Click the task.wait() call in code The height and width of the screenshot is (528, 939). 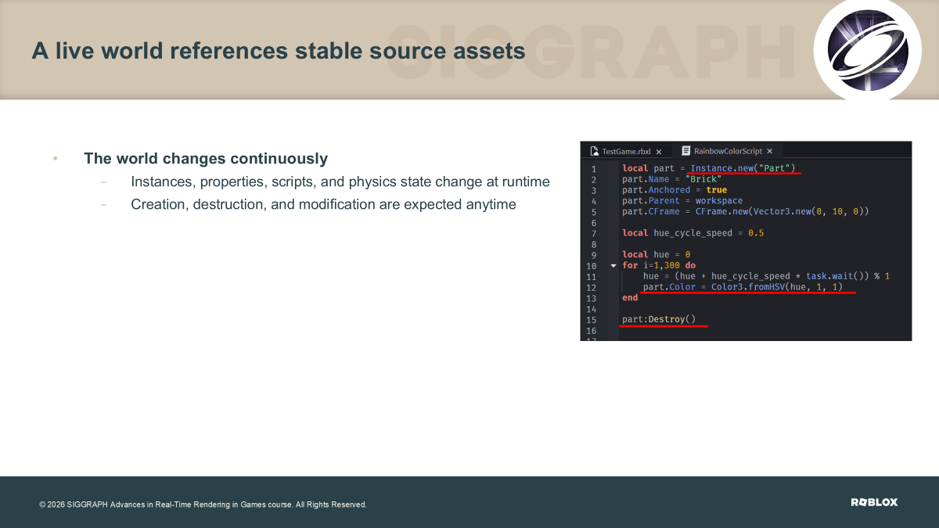click(836, 277)
